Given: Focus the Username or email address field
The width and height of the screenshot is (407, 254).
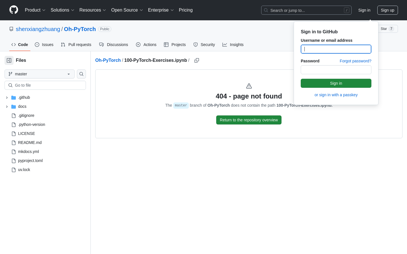Looking at the screenshot, I should (x=336, y=49).
